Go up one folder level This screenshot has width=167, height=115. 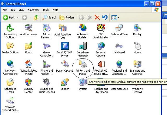click(36, 18)
